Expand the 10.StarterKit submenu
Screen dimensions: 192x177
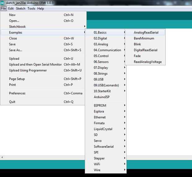click(x=106, y=91)
